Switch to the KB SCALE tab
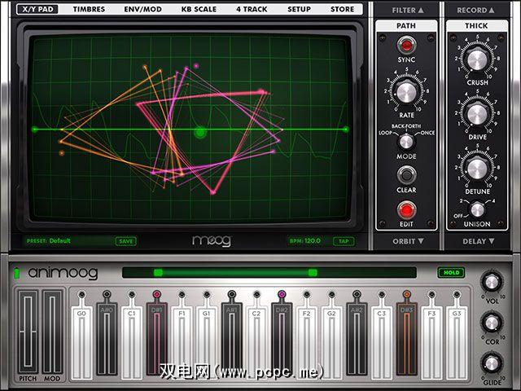Viewport: 521px width, 391px height. [199, 9]
